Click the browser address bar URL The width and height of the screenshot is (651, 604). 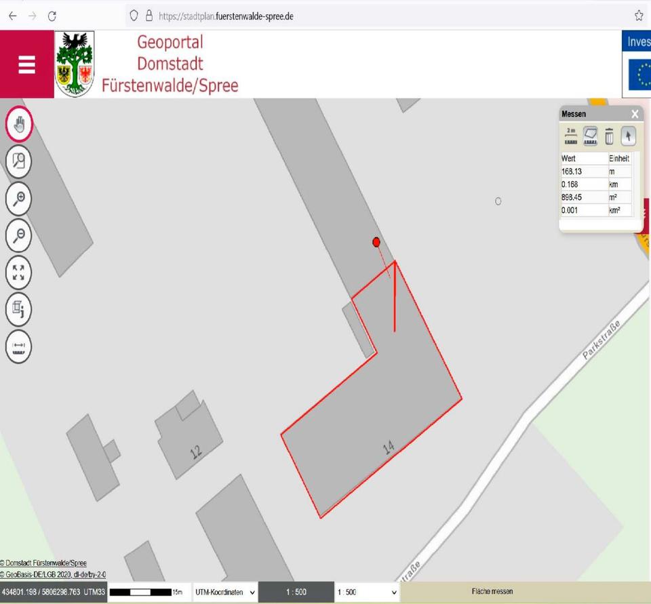[225, 16]
